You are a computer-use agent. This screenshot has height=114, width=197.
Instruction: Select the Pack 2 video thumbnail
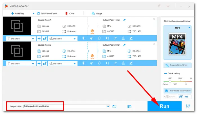(x=17, y=51)
